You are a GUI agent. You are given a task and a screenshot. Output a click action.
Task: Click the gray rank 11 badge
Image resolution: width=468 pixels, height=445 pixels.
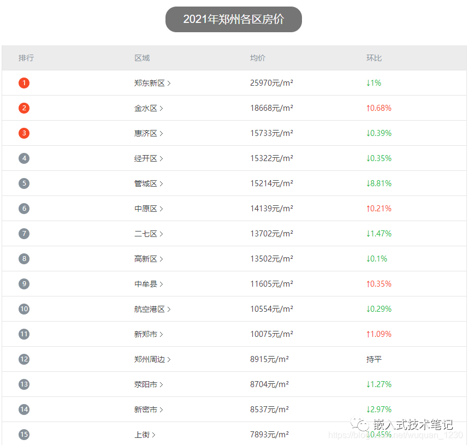[x=24, y=334]
